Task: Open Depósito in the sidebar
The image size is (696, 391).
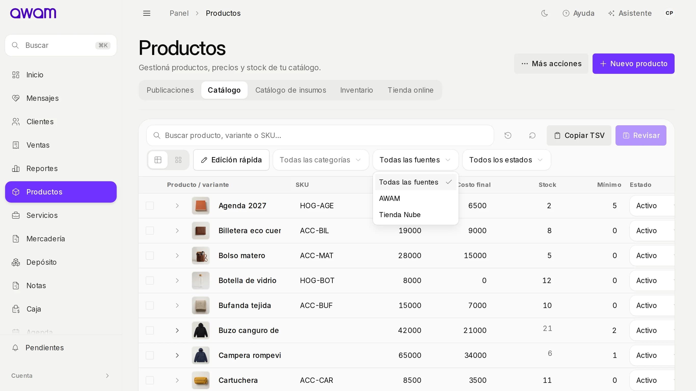Action: (x=61, y=262)
